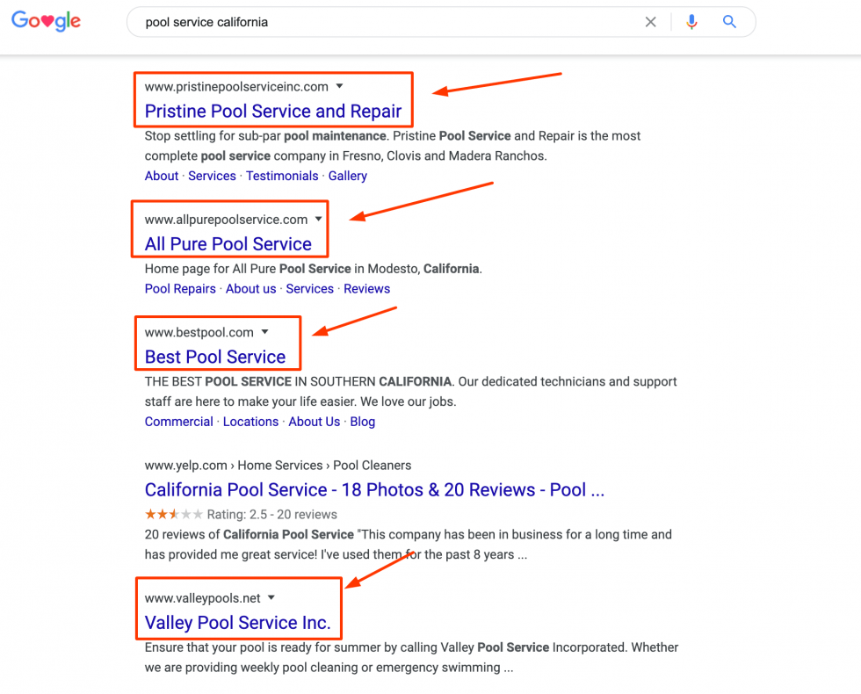Click the microphone voice search icon
Image resolution: width=861 pixels, height=694 pixels.
click(x=691, y=22)
